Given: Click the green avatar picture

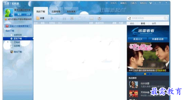Looking at the screenshot, I should click(9, 13).
